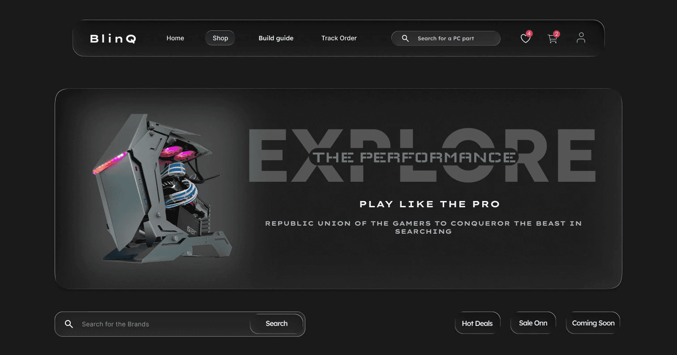
Task: Focus the 'Search for a PC part' field
Action: click(x=446, y=38)
